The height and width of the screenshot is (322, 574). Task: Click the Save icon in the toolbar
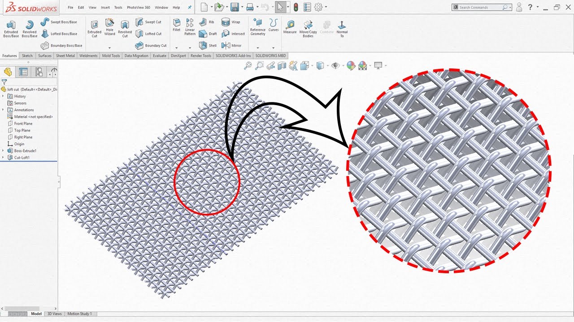click(x=234, y=7)
